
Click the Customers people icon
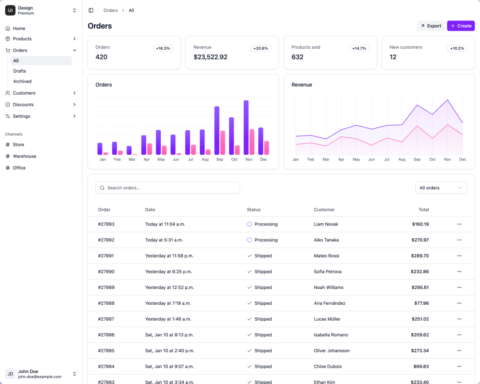pos(7,93)
